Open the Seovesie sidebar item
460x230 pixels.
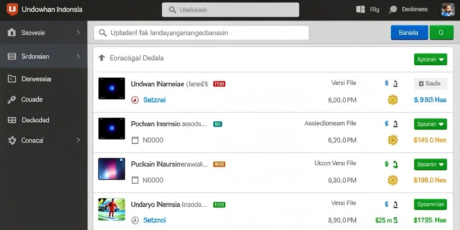tap(44, 32)
